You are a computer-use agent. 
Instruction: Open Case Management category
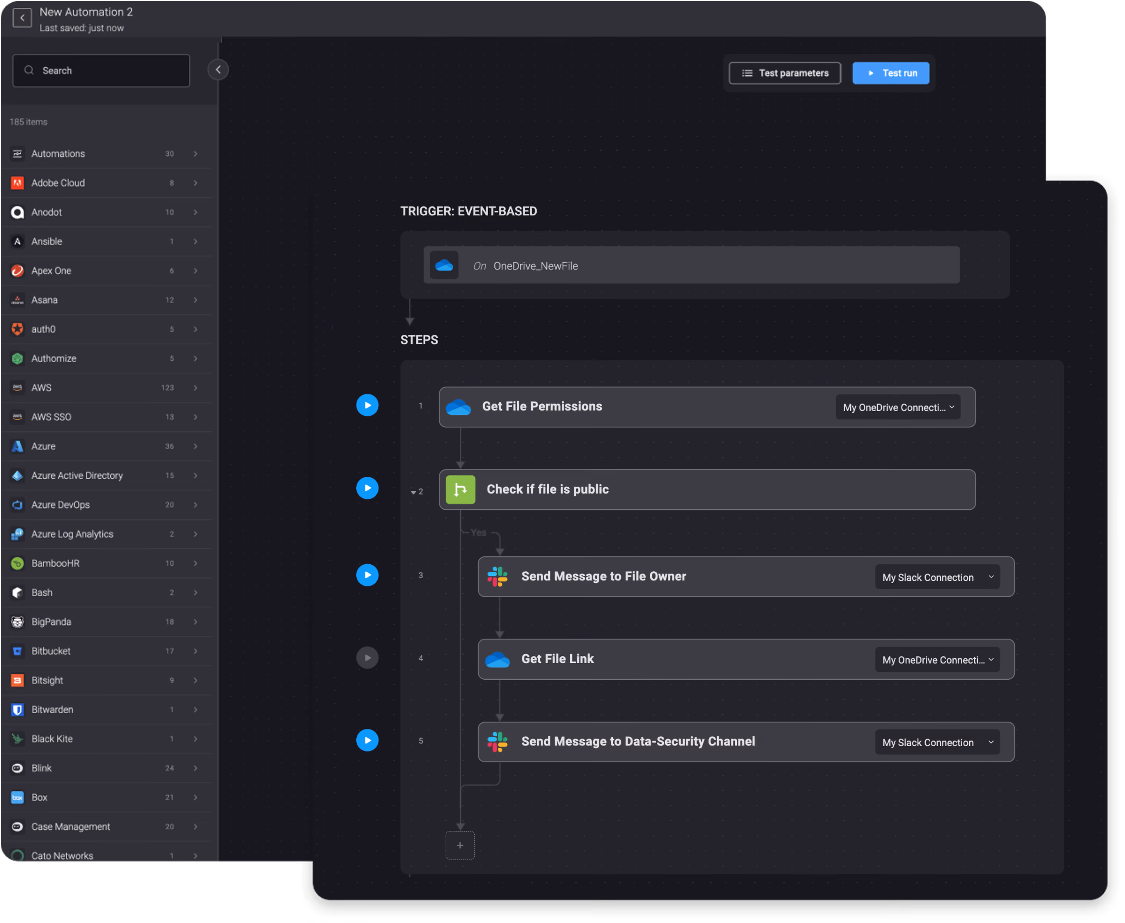(107, 827)
